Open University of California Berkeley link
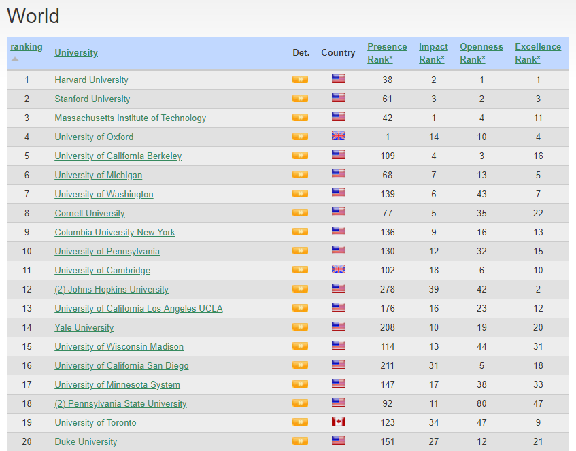 [118, 156]
